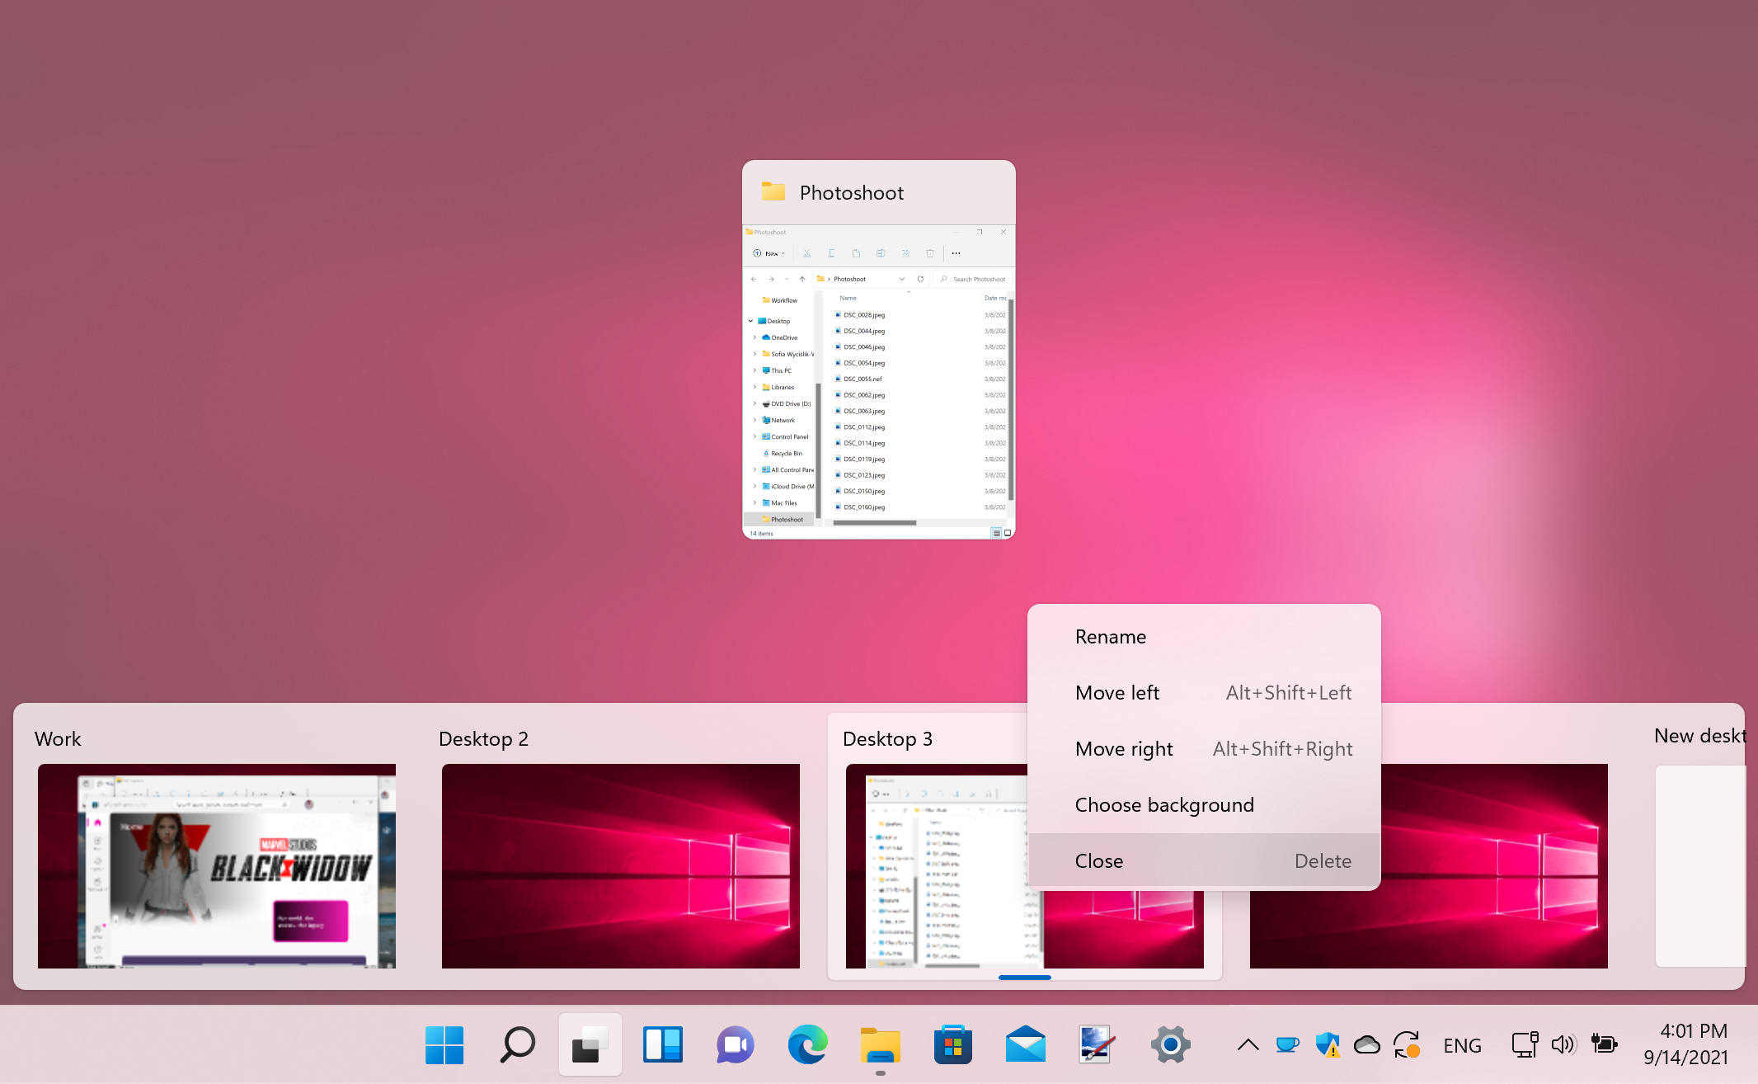Open Microsoft Edge from the taskbar

coord(807,1045)
